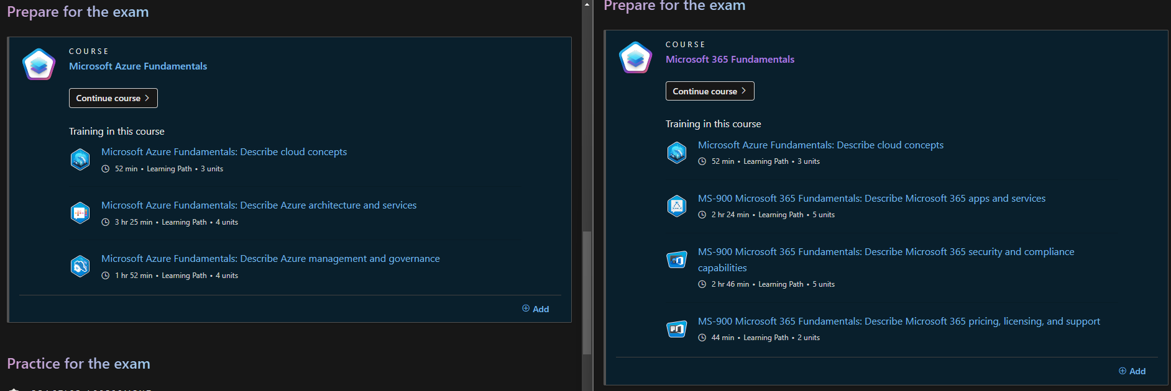Click 'Training in this course' text in Azure panel
The height and width of the screenshot is (391, 1171).
click(x=117, y=132)
